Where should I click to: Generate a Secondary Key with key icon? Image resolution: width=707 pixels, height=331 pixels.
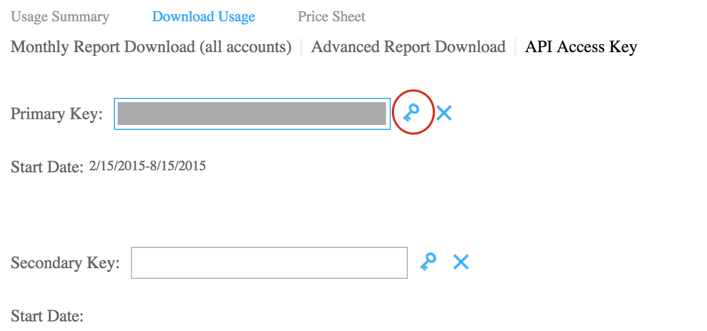pyautogui.click(x=428, y=261)
